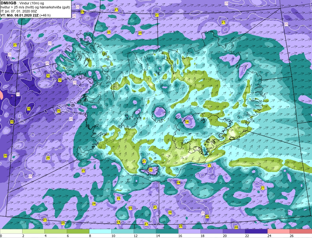Screen dimensions: 312x238
Task: Select the 2–4 m/s light yellow-green legend swatch
Action: pos(33,231)
